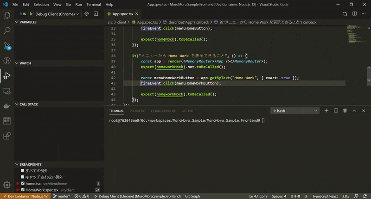This screenshot has width=371, height=199.
Task: Switch to the DEBUG CONSOLE panel tab
Action: click(163, 111)
